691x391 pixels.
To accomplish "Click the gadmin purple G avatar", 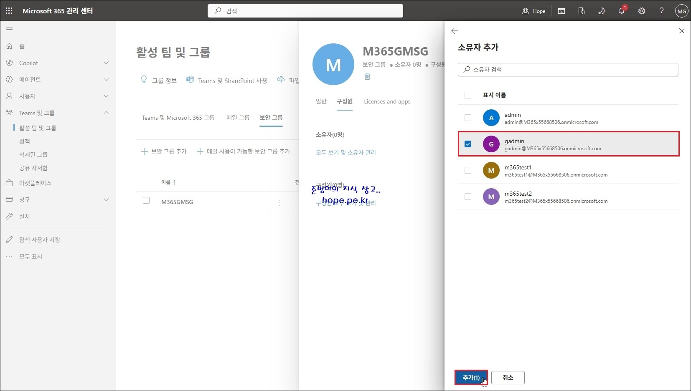I will (491, 144).
